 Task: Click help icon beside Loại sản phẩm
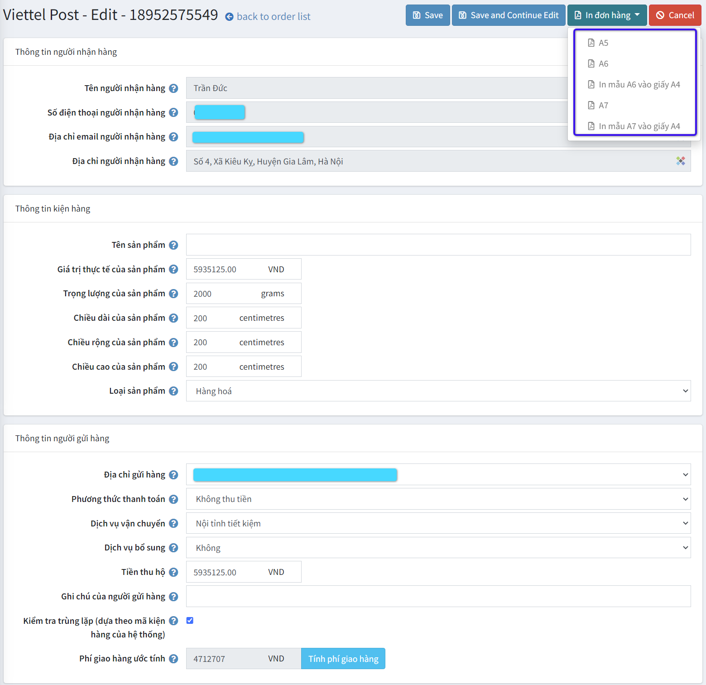tap(173, 391)
